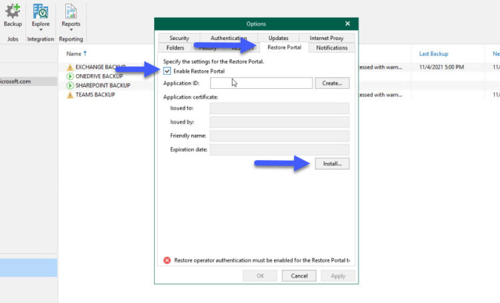Click the Issued to field
Screen dimensions: 500x303
point(279,108)
